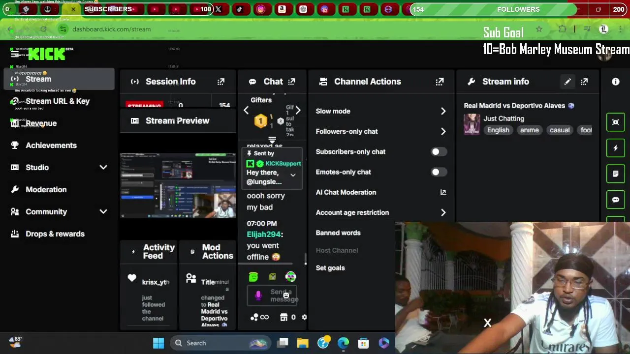Open the Windows Start menu
The image size is (630, 354).
(158, 343)
